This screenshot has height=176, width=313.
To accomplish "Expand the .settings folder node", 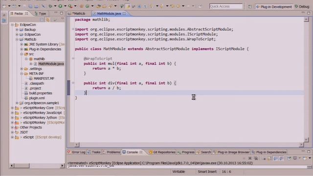I will (22, 68).
